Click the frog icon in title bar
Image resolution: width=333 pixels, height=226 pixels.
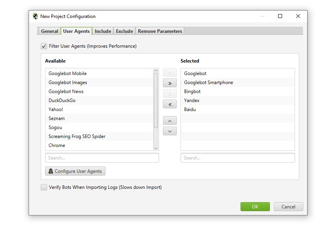[x=35, y=16]
